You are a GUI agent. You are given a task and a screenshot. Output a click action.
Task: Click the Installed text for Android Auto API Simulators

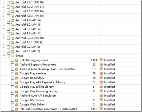click(110, 96)
